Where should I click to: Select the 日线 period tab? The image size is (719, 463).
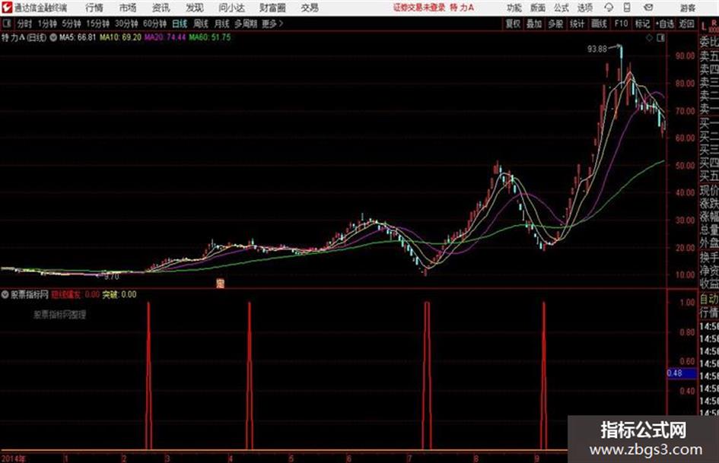click(180, 24)
